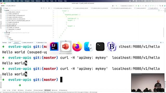Select Firefox in the app switcher
The image size is (166, 93).
[77, 47]
